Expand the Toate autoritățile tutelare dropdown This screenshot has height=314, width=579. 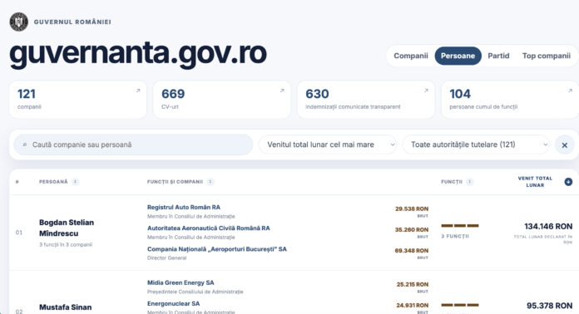(x=476, y=145)
